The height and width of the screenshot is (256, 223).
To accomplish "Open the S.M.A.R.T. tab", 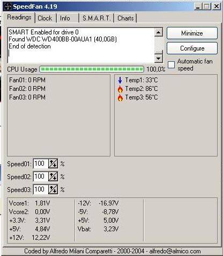I will tap(96, 18).
